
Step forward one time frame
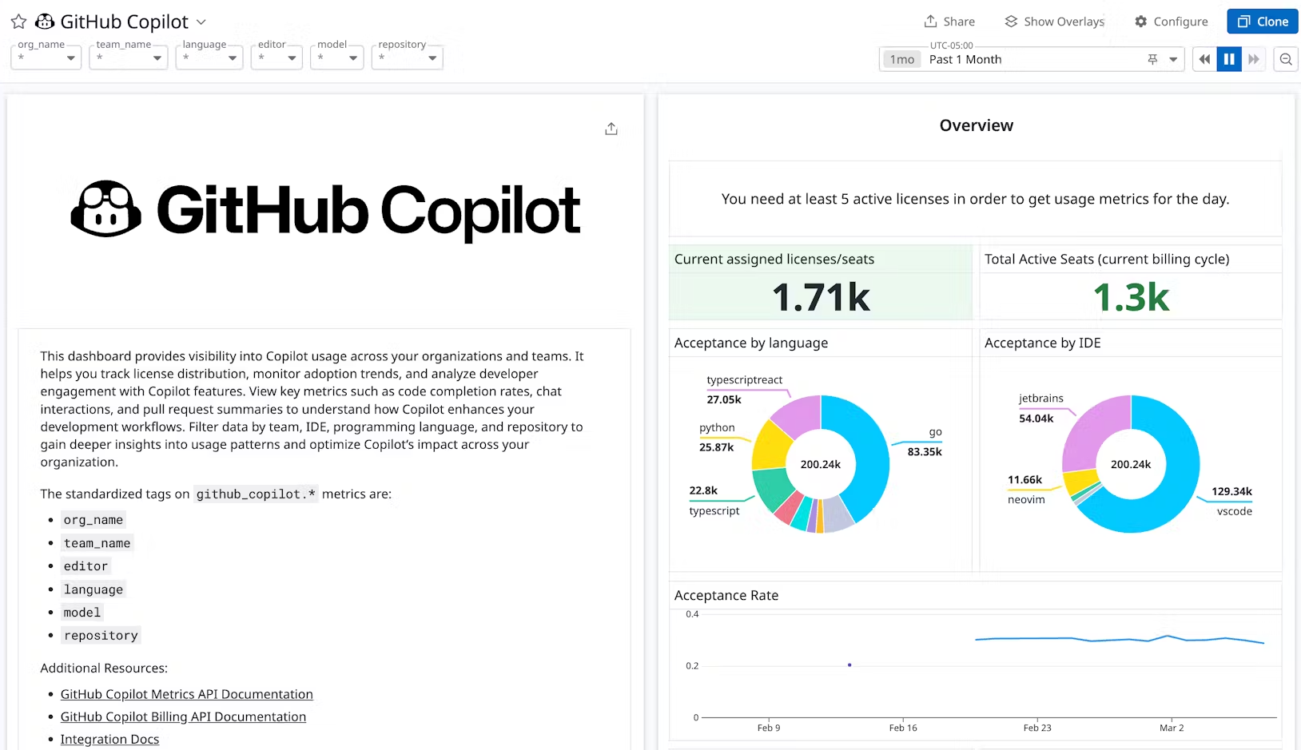pyautogui.click(x=1254, y=59)
